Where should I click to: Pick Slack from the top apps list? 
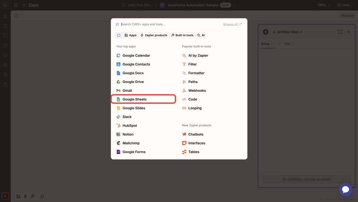127,117
